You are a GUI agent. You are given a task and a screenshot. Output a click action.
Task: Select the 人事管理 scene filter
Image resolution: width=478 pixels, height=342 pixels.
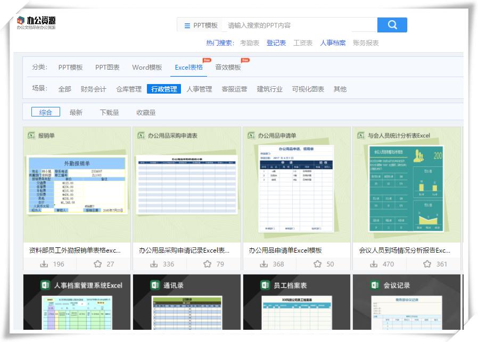[200, 89]
